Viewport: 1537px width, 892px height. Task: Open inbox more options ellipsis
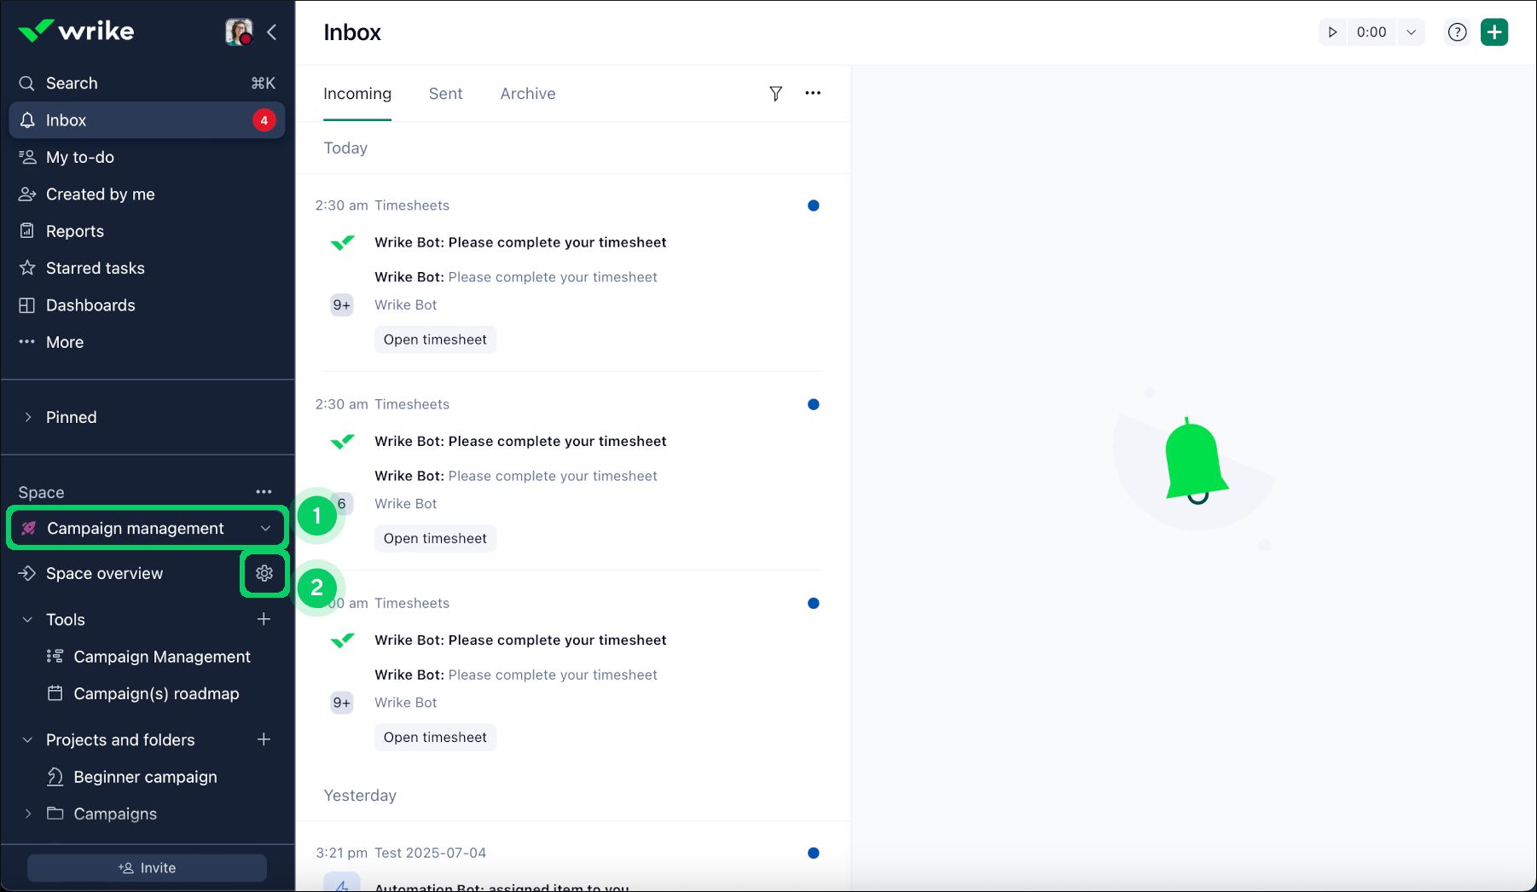tap(813, 93)
